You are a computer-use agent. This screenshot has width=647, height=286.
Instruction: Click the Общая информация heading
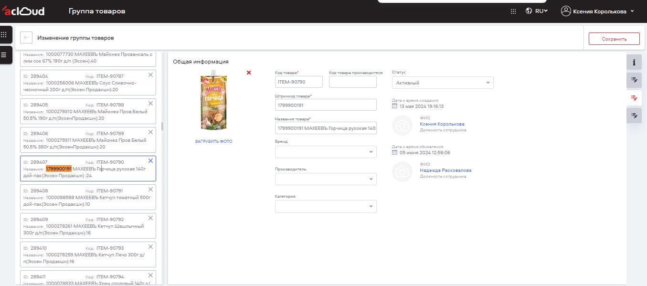click(x=201, y=62)
